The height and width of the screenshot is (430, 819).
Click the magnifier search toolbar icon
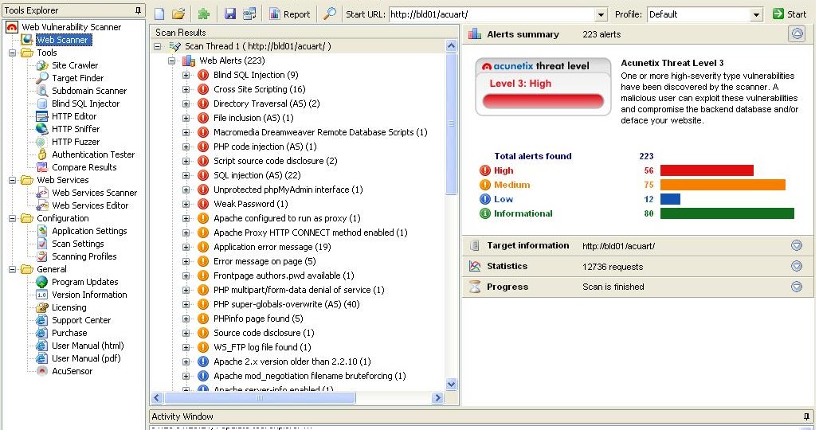tap(330, 14)
